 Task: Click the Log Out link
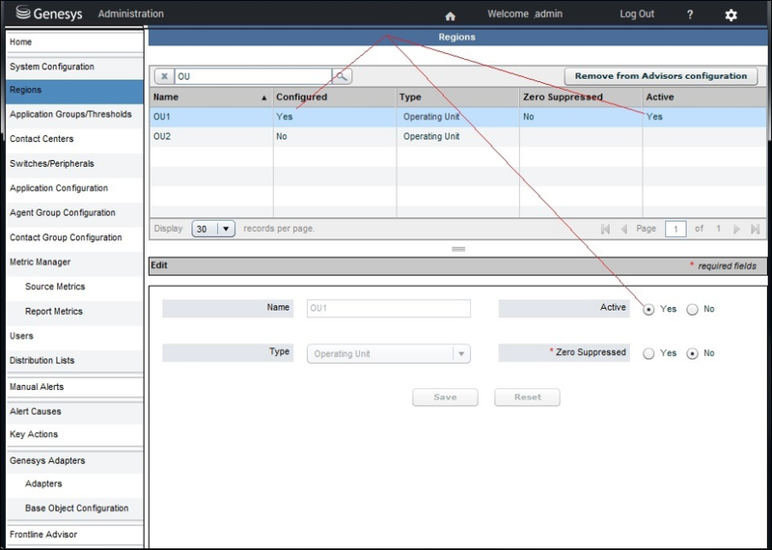pyautogui.click(x=636, y=14)
